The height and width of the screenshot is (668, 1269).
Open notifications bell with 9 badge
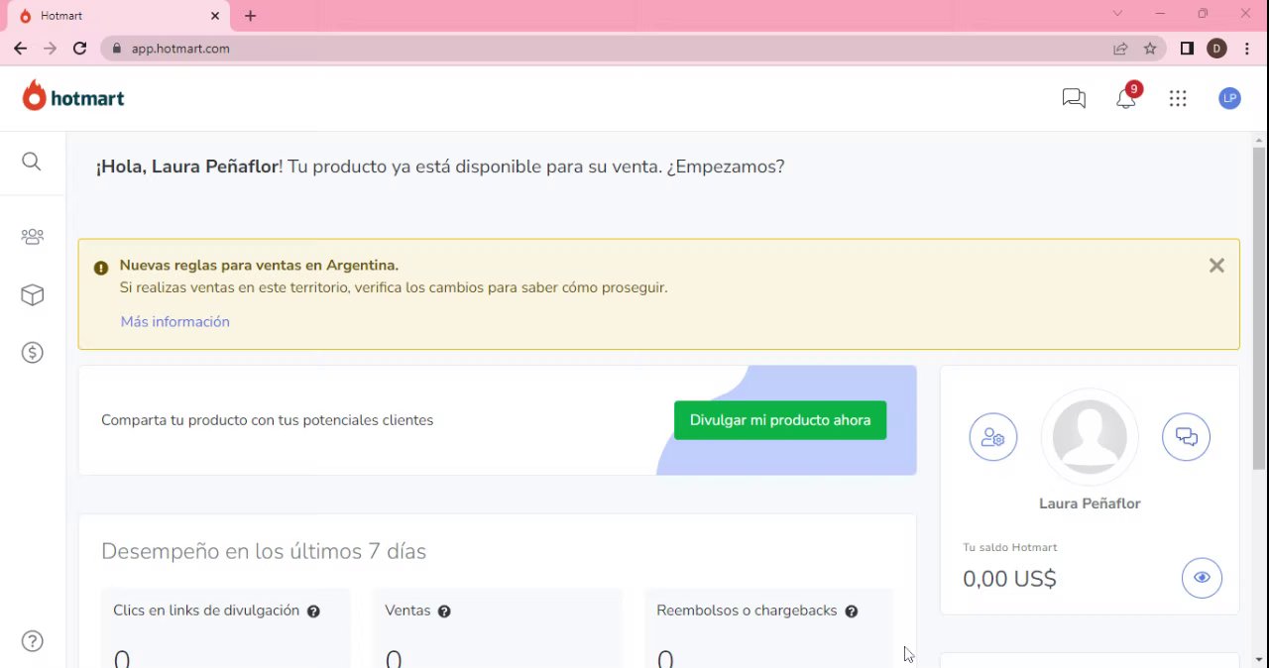[x=1126, y=97]
